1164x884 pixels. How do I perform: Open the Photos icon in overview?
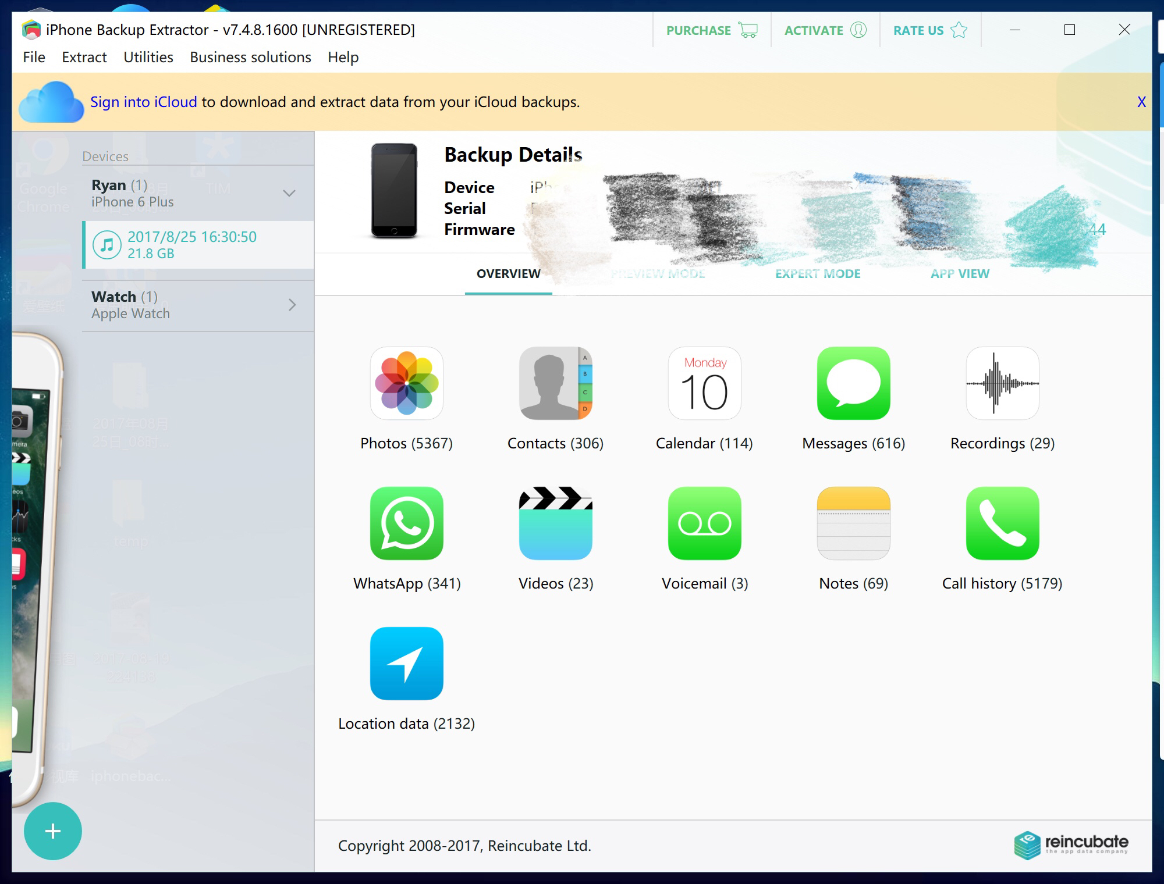(x=406, y=383)
